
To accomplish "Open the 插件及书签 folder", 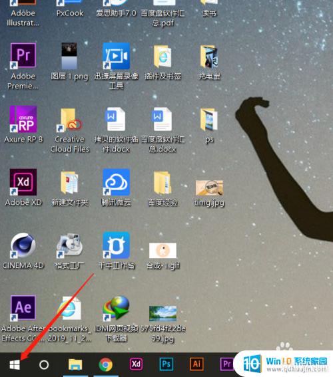I will pyautogui.click(x=163, y=62).
